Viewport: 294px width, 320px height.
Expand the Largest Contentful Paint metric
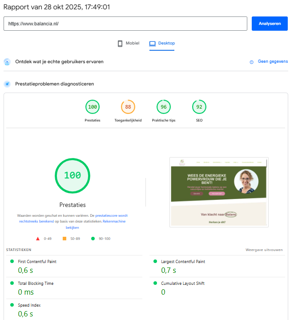pyautogui.click(x=183, y=262)
